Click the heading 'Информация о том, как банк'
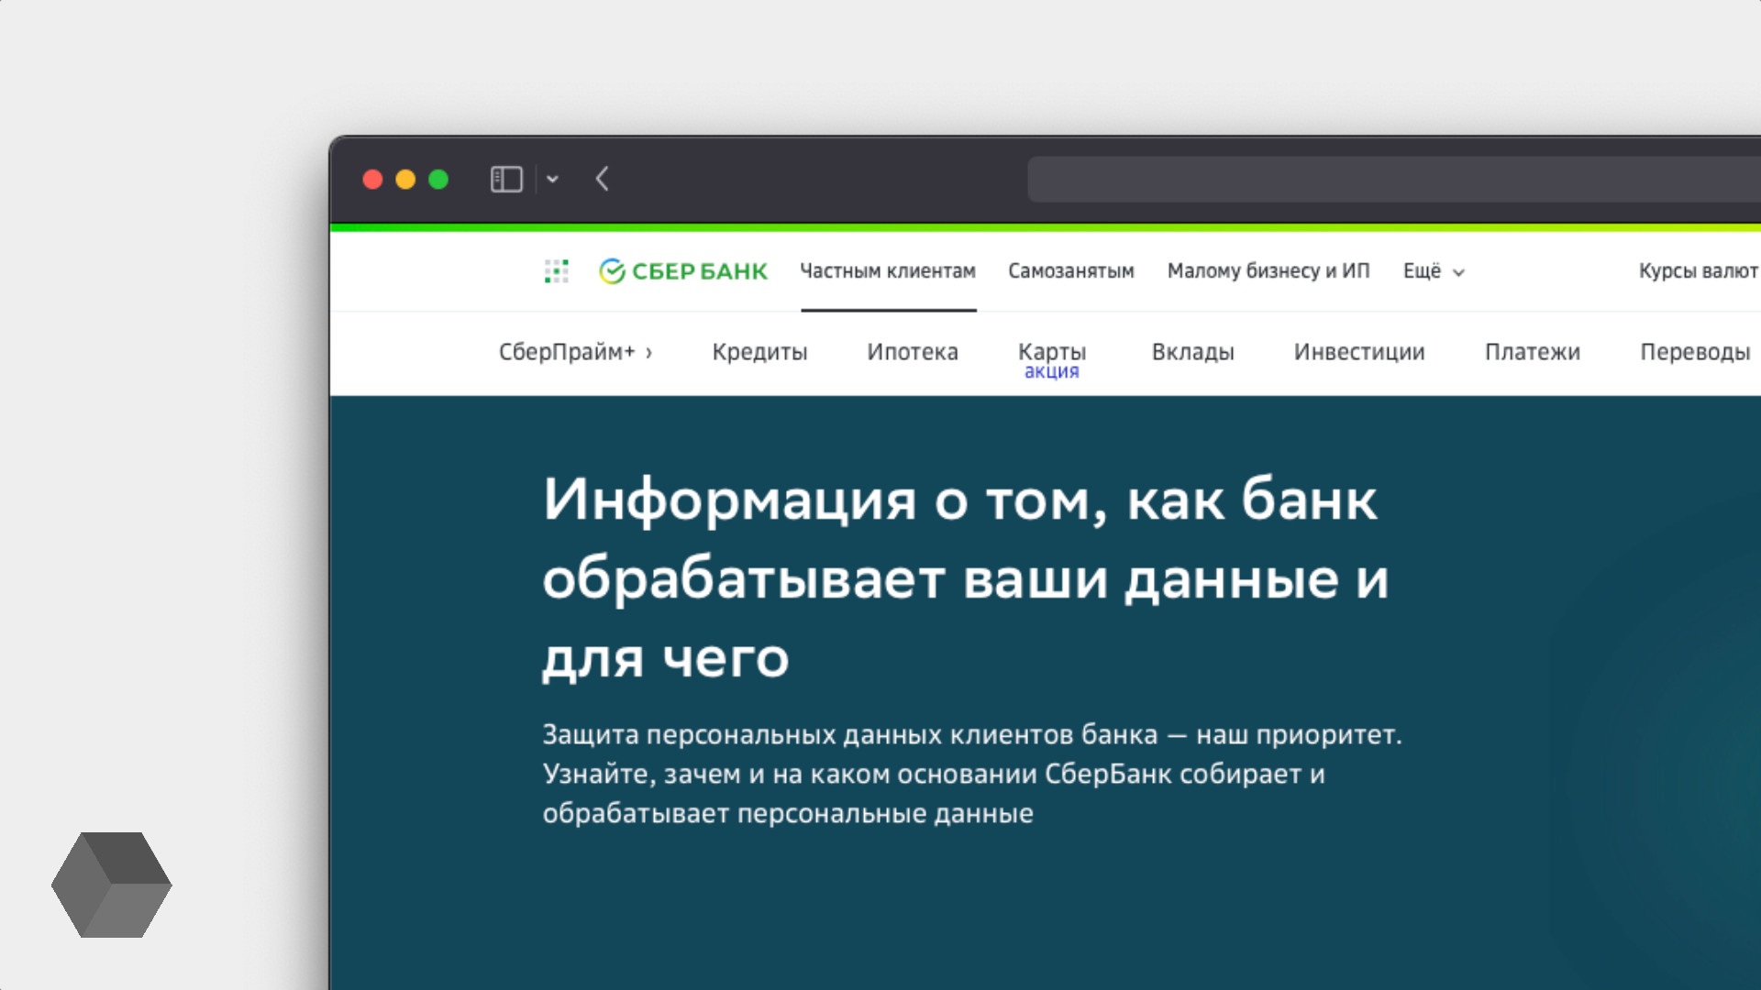This screenshot has height=990, width=1761. 959,500
